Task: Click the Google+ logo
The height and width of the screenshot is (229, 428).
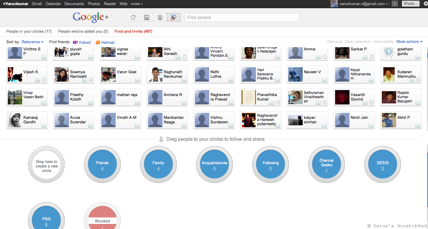Action: [x=91, y=17]
